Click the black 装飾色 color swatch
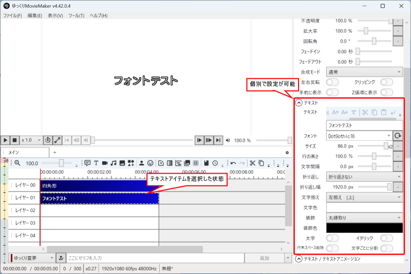The width and height of the screenshot is (411, 274). pos(364,228)
